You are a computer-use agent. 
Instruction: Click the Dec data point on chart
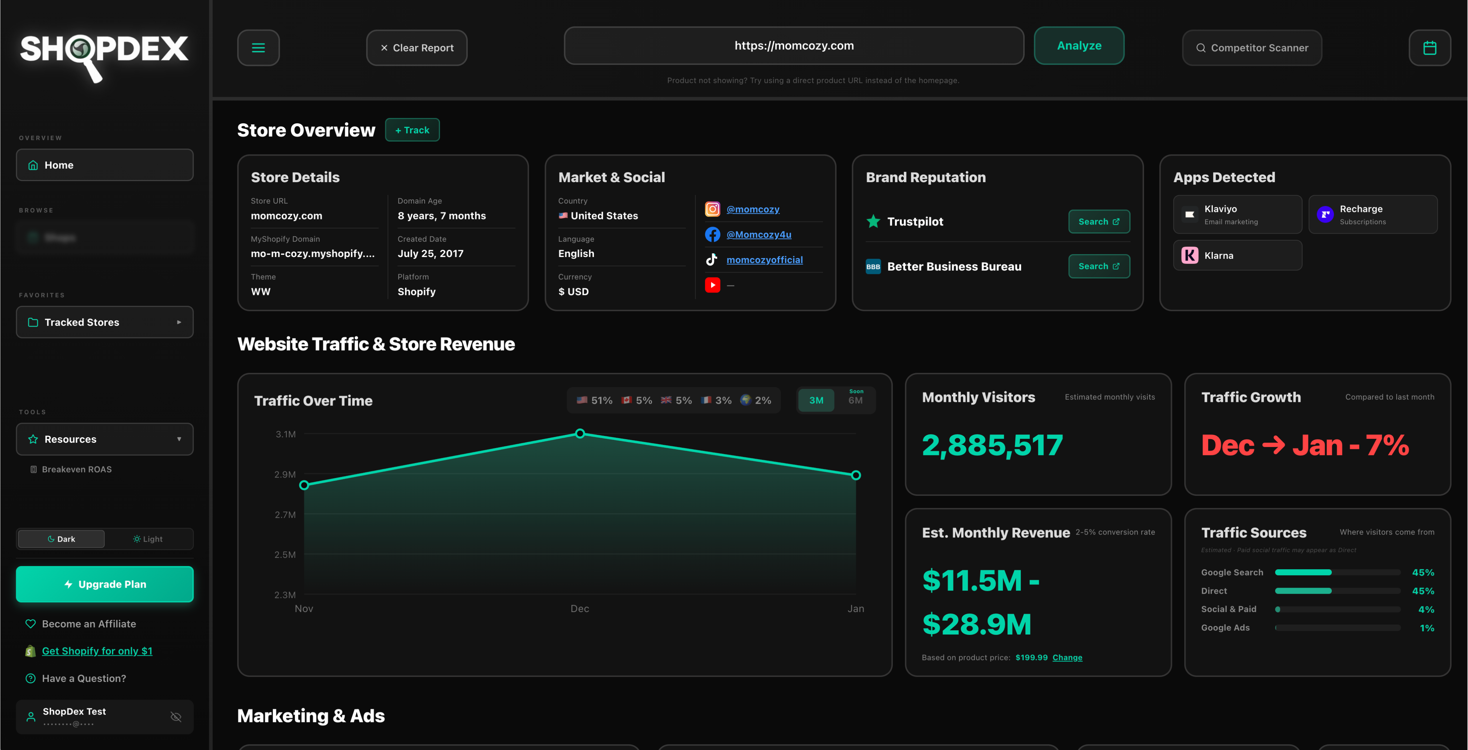580,434
